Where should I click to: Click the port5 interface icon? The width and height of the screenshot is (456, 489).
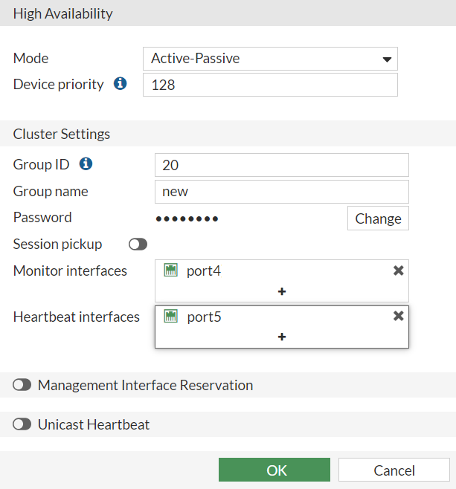click(170, 317)
